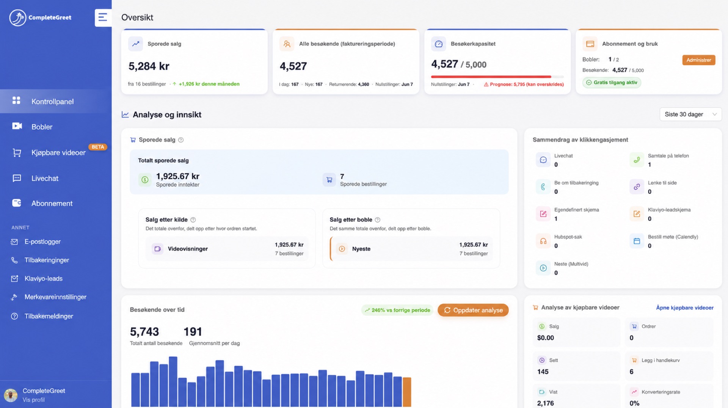Screen dimensions: 728x408
Task: Click the Samtale på telefon phone icon
Action: [x=637, y=160]
